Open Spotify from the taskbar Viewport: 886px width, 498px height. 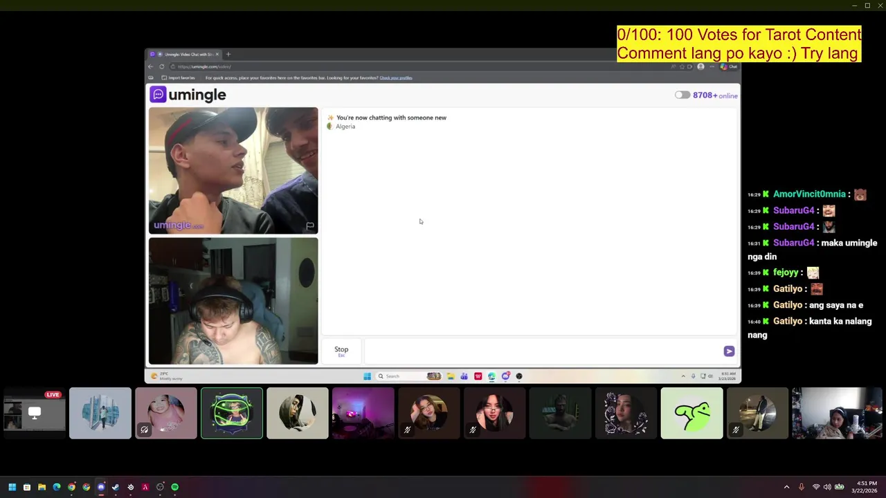coord(175,487)
